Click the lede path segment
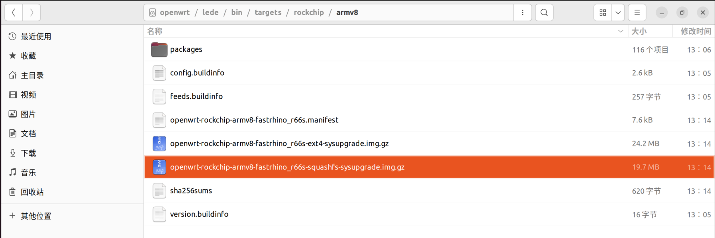This screenshot has width=715, height=238. tap(210, 12)
